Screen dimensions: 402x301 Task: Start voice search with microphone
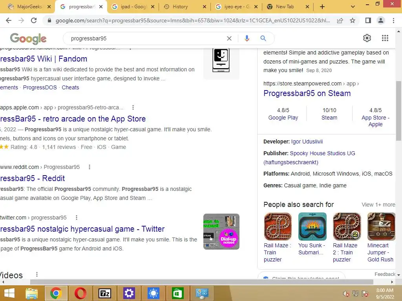247,38
